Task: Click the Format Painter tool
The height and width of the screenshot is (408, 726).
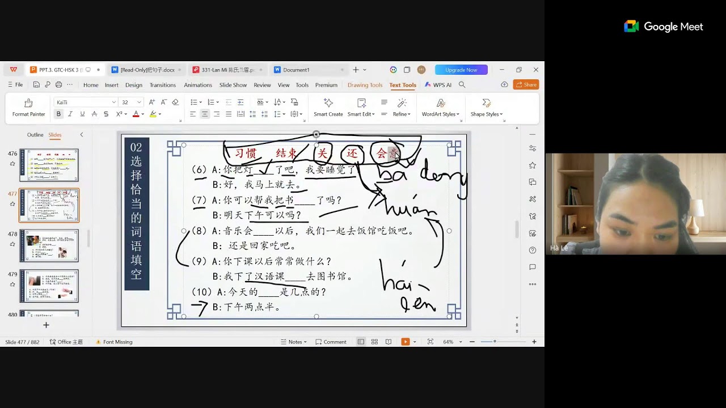Action: [28, 107]
